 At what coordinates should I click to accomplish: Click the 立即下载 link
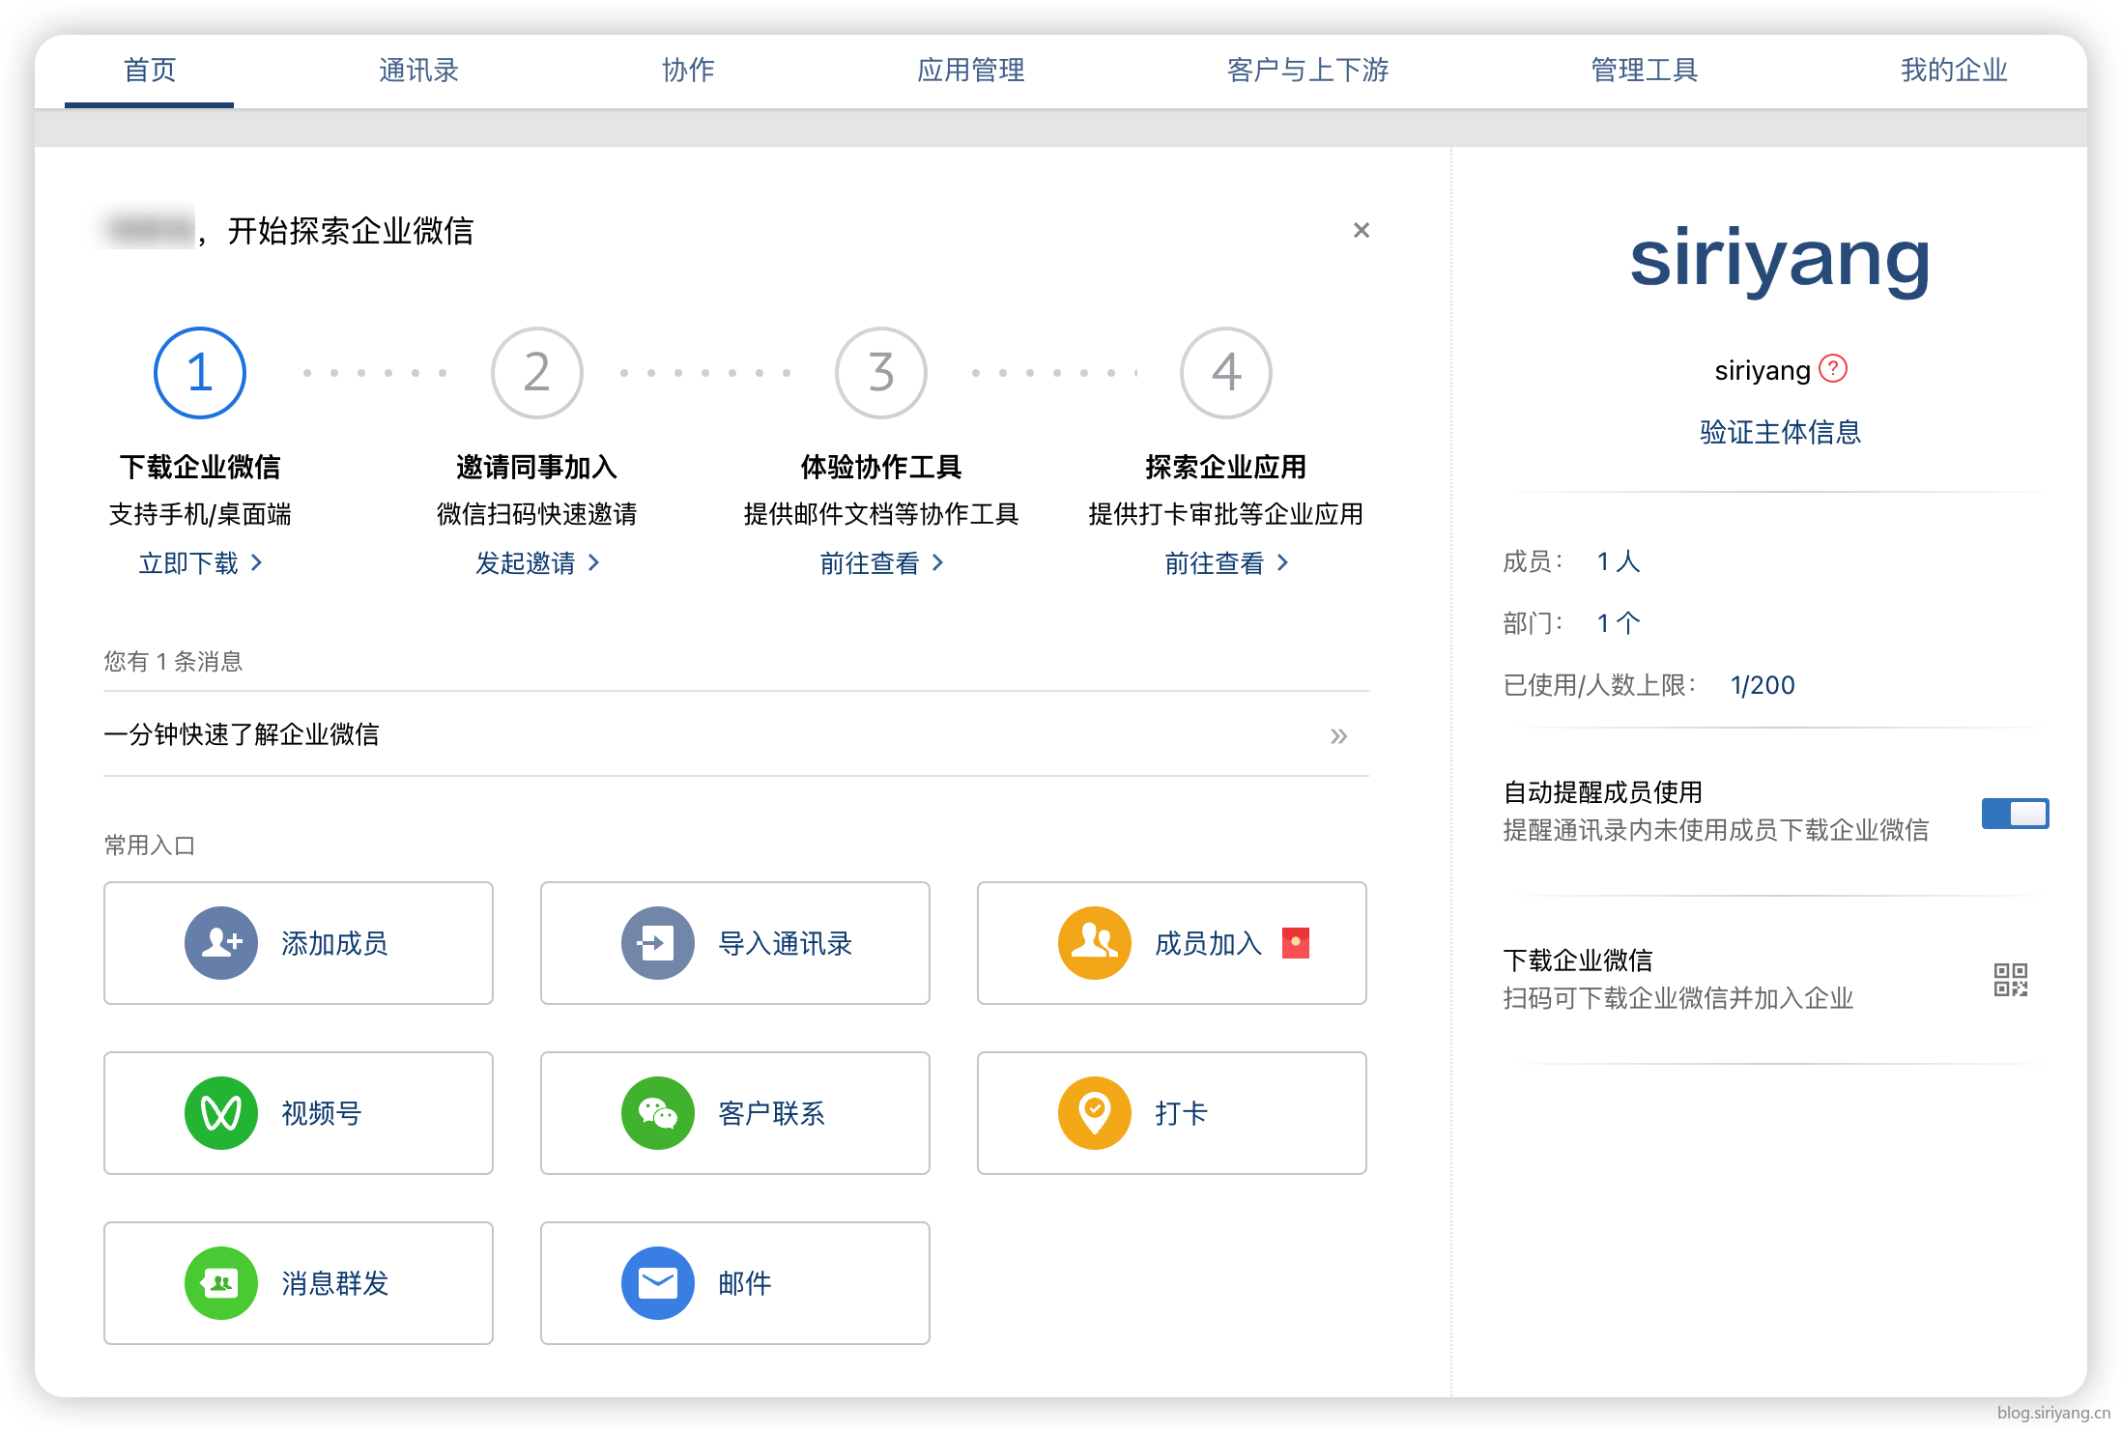pos(200,562)
